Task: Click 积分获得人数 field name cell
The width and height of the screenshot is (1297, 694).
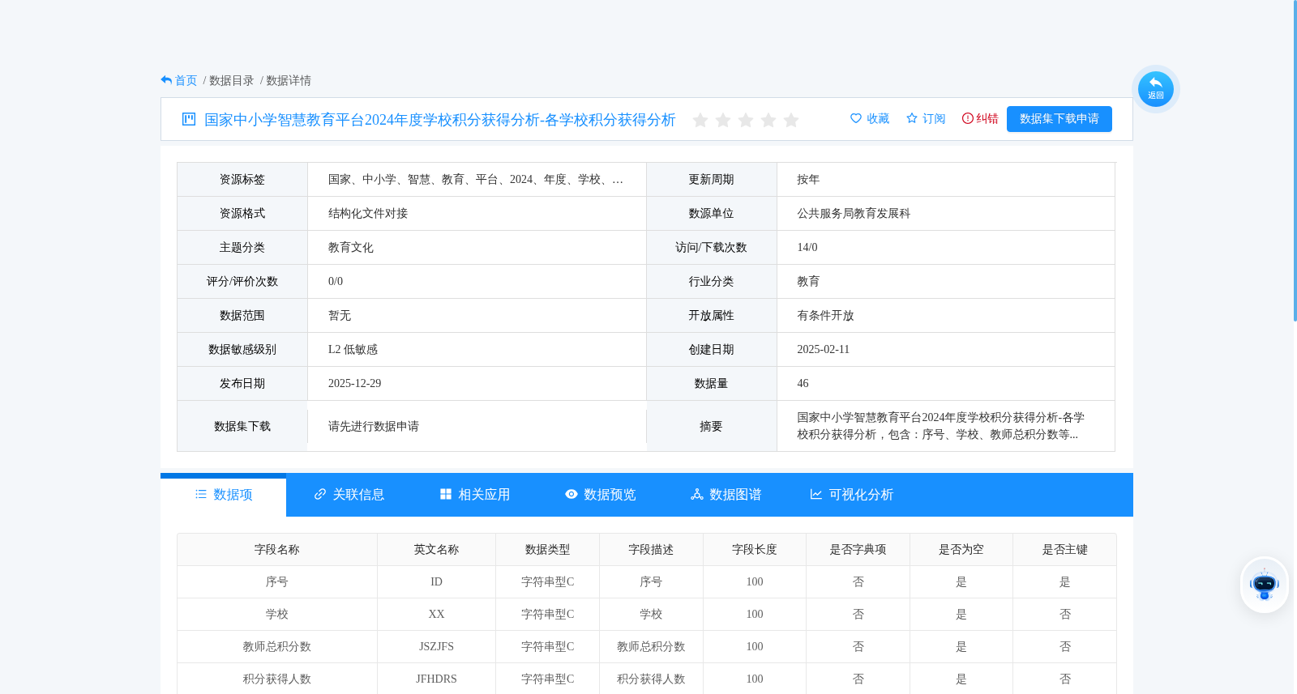Action: click(x=277, y=679)
